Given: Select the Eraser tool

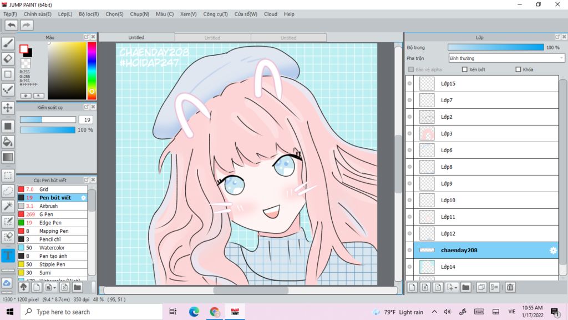Looking at the screenshot, I should [8, 58].
